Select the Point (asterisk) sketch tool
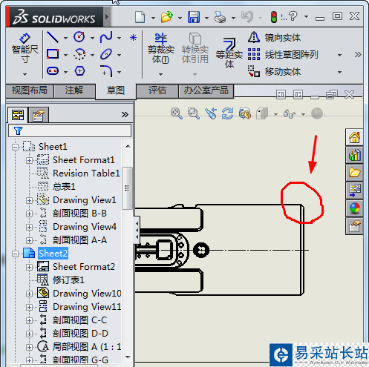369x367 pixels. (x=133, y=38)
